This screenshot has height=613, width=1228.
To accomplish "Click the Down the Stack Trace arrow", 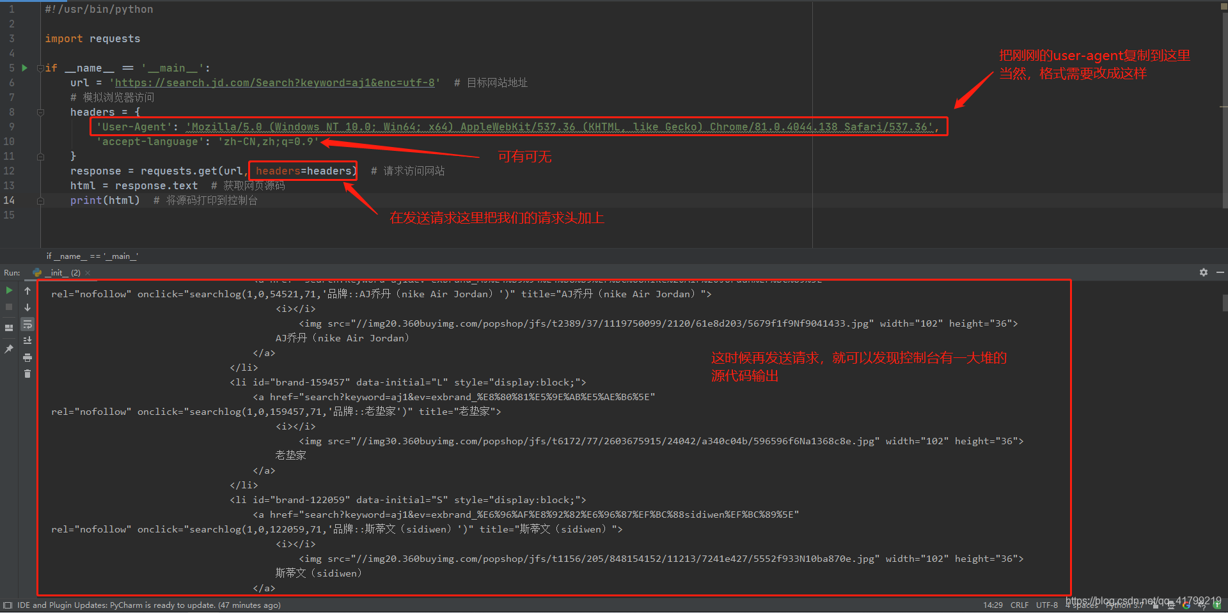I will point(28,307).
